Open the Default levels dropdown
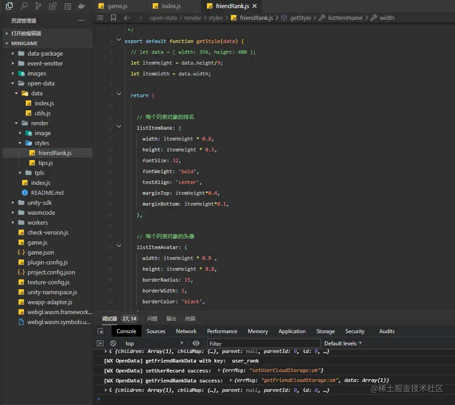Image resolution: width=455 pixels, height=405 pixels. 343,344
